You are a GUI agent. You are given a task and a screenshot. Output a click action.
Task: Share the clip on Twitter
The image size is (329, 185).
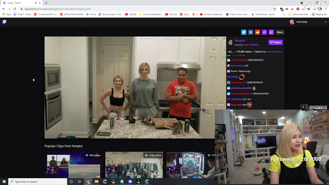pos(244,32)
